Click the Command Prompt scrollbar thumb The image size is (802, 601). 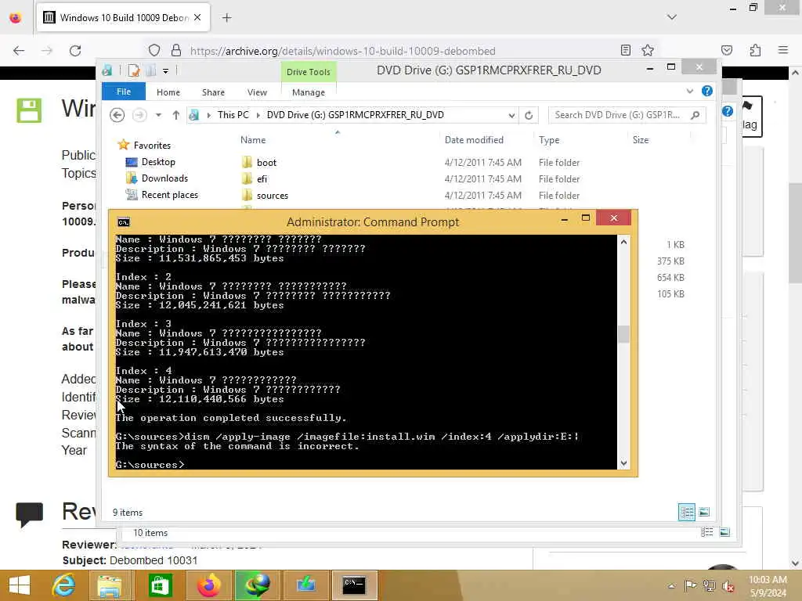(x=623, y=335)
